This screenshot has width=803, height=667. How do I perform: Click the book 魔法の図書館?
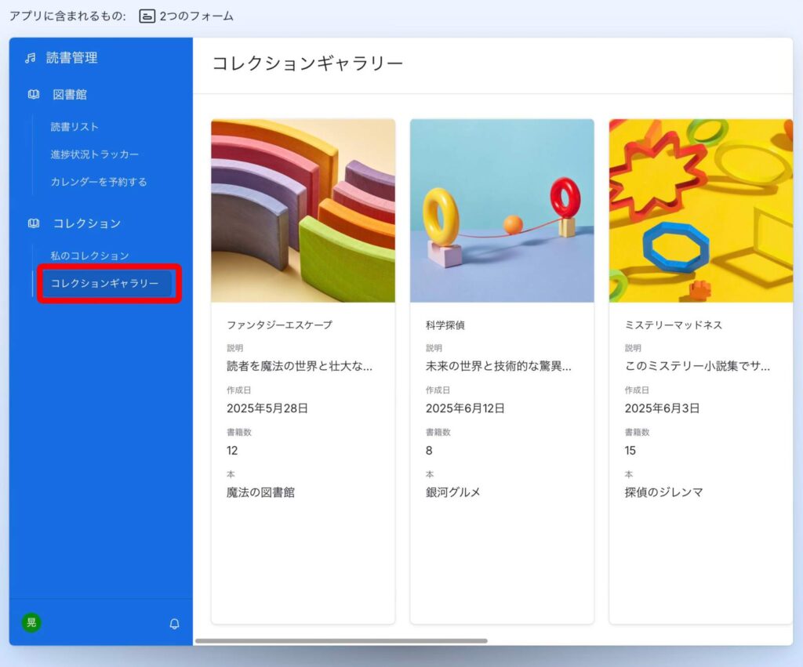coord(260,492)
